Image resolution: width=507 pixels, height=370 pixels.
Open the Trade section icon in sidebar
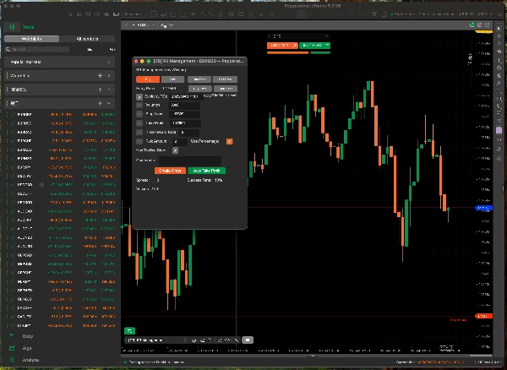tap(13, 27)
